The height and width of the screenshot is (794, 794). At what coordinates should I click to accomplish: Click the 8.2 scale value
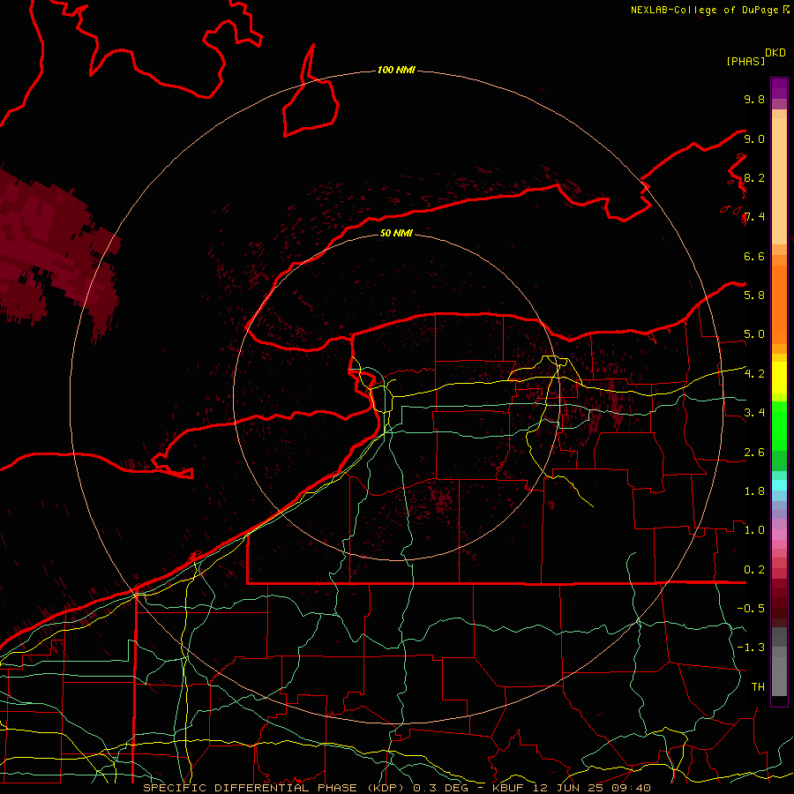(754, 177)
